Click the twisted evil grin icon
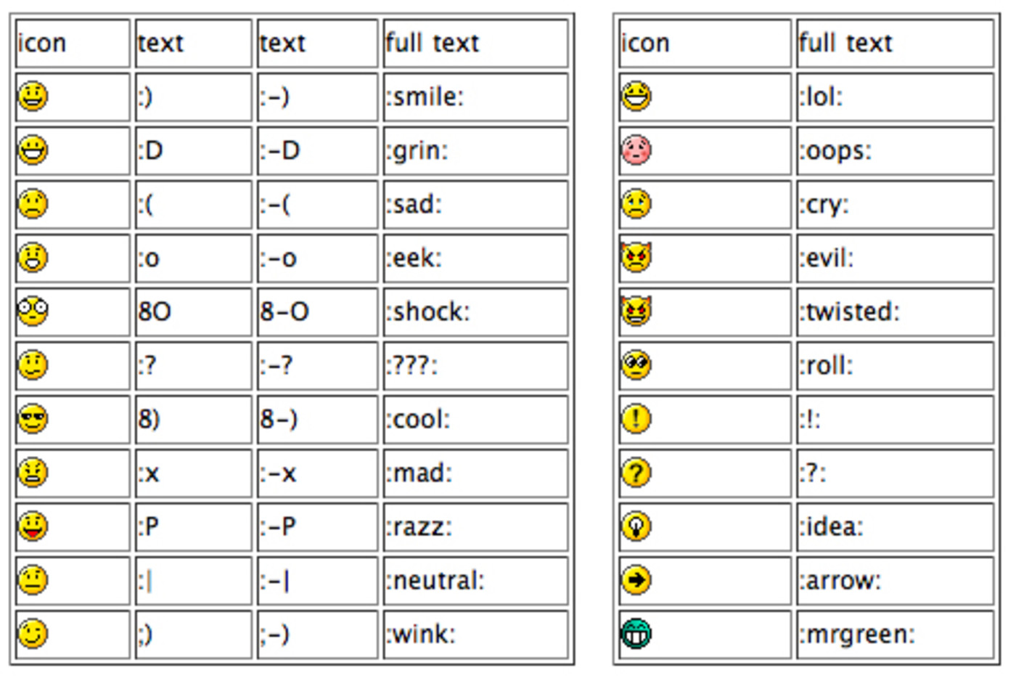The height and width of the screenshot is (676, 1016). (636, 311)
